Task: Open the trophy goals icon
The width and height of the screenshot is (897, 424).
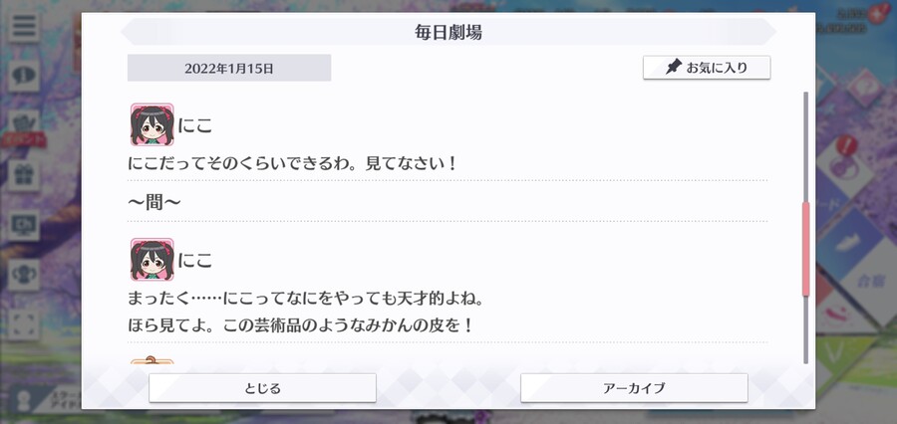Action: click(x=24, y=275)
